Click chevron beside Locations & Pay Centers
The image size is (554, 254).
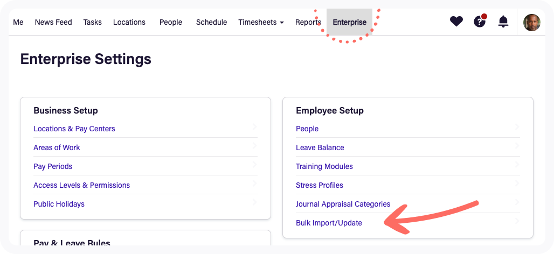(255, 126)
